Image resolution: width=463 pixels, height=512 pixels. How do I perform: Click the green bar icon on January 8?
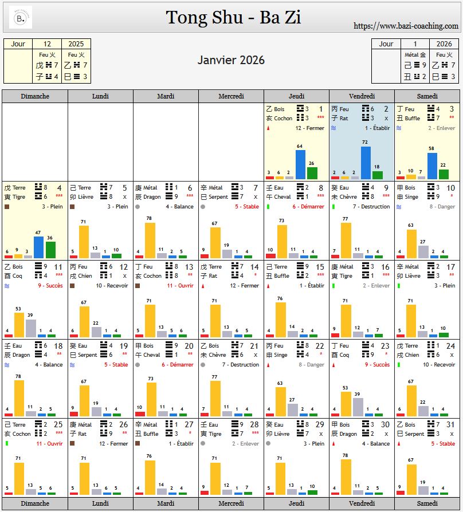pos(268,207)
